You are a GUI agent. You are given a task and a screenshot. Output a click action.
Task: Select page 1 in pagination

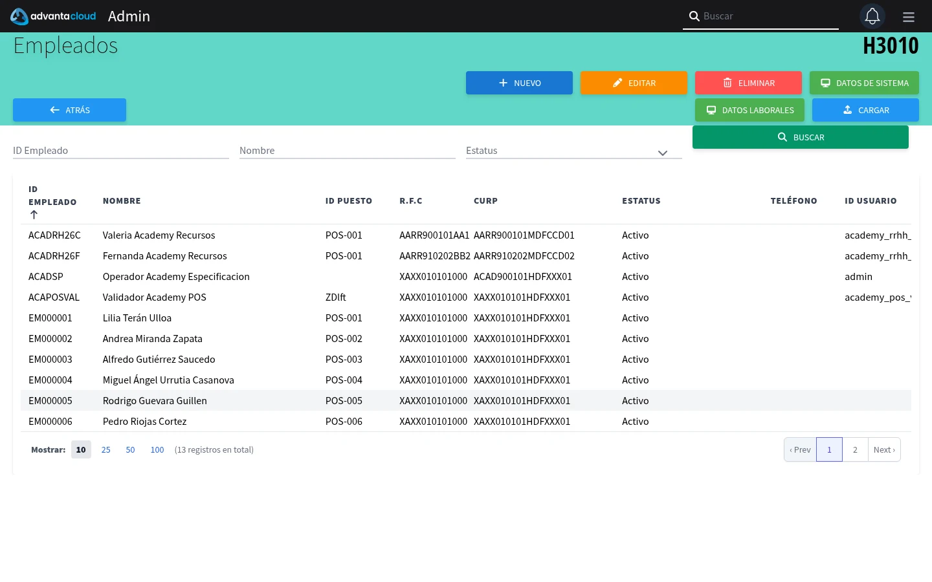(829, 449)
